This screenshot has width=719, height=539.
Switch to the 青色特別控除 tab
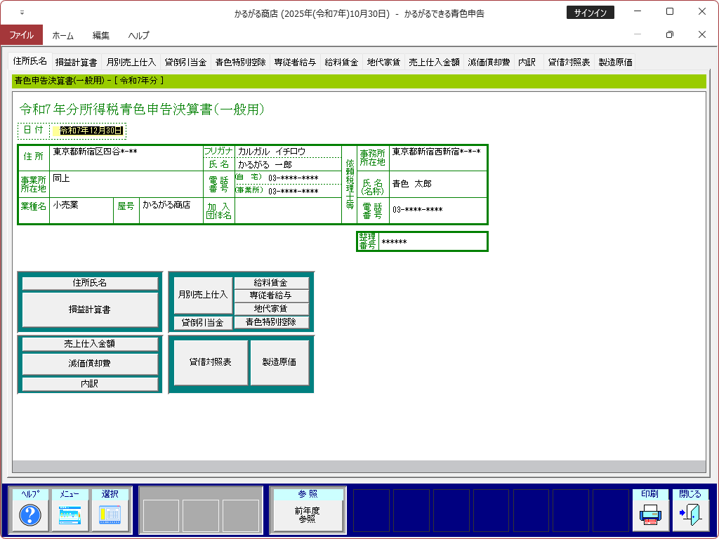(240, 62)
